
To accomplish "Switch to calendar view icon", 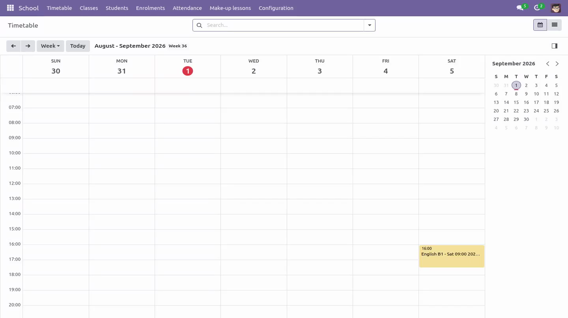I will 540,25.
